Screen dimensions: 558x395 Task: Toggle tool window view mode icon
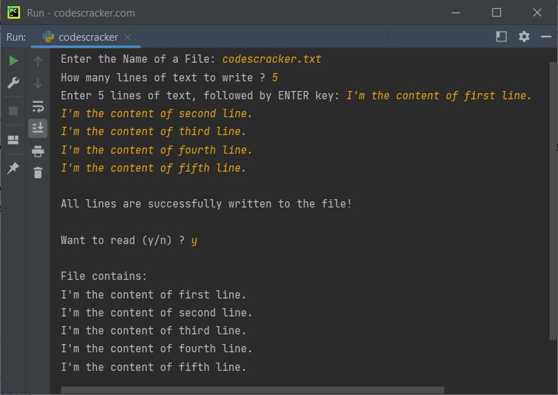[501, 37]
